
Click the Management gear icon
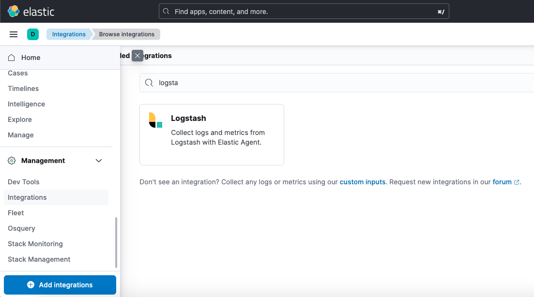pyautogui.click(x=12, y=161)
